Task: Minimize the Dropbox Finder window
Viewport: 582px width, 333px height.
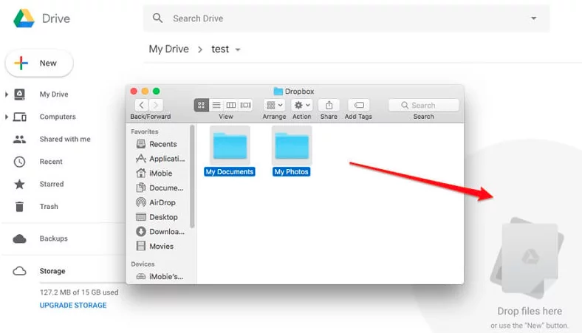Action: pos(145,91)
